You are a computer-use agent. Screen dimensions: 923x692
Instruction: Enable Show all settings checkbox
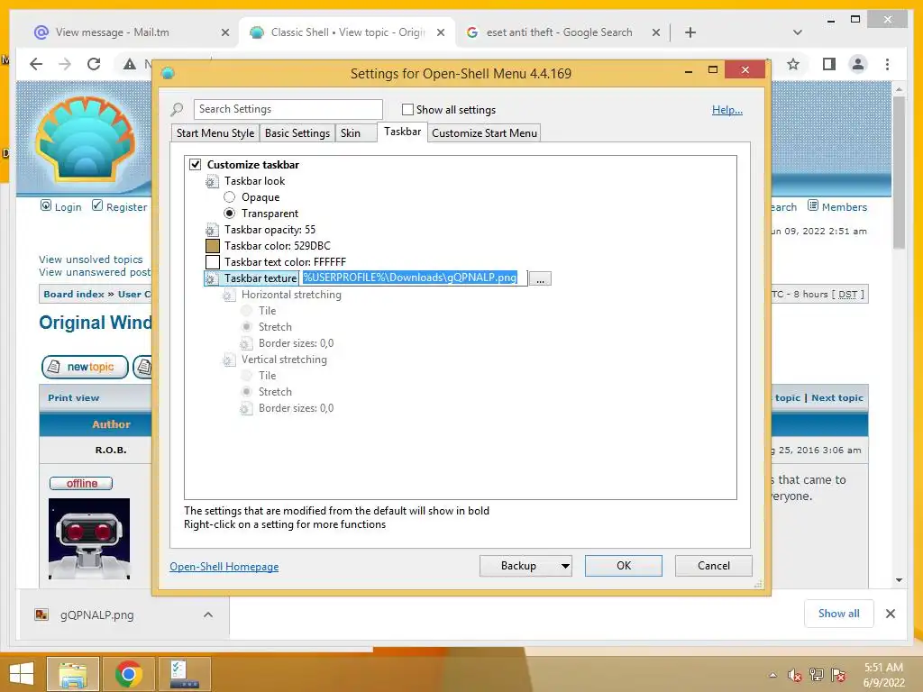coord(407,109)
